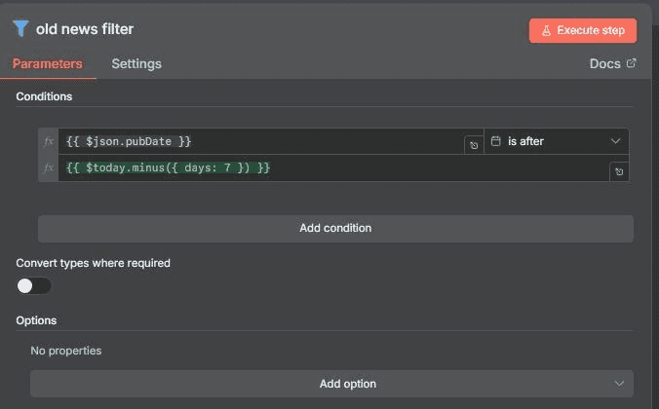This screenshot has height=409, width=659.
Task: Click the external link icon beside Docs
Action: (x=631, y=63)
